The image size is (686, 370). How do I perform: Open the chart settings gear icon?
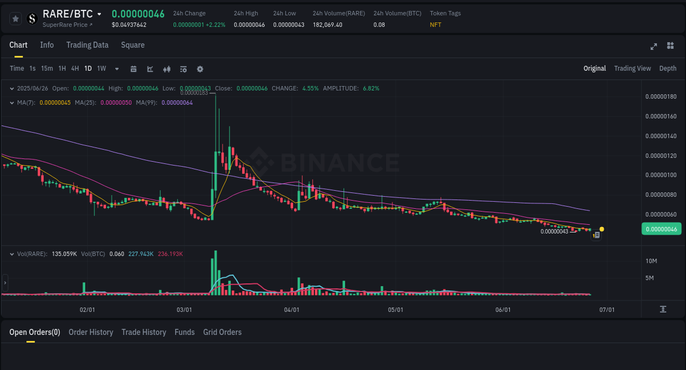click(x=200, y=69)
